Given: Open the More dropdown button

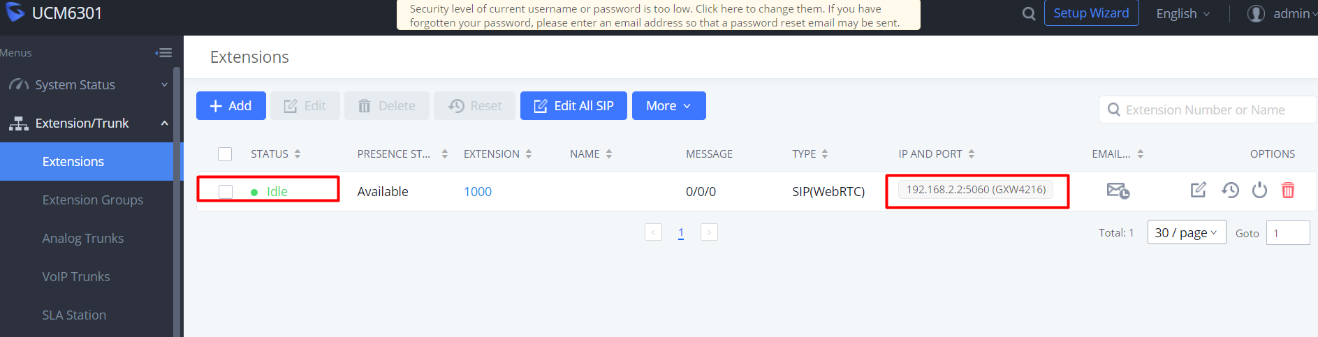Looking at the screenshot, I should (x=668, y=105).
